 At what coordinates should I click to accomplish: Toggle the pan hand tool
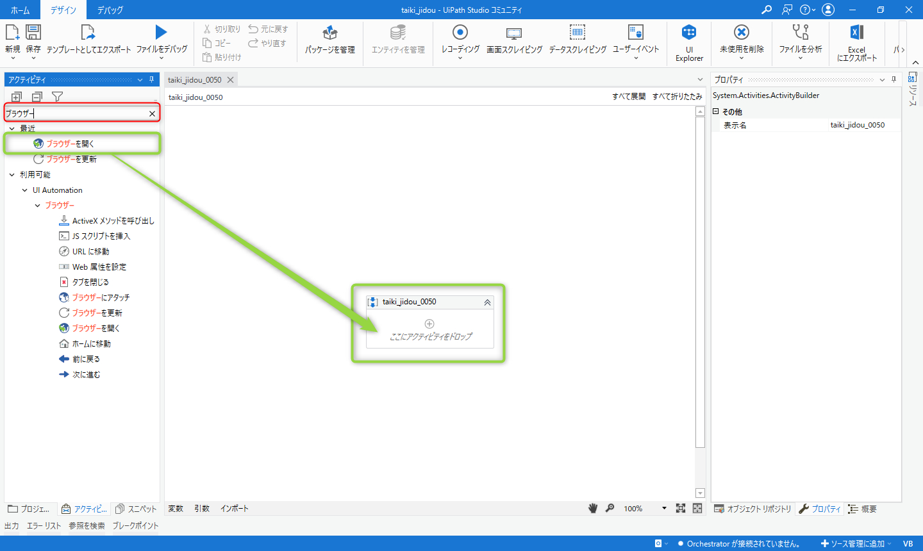tap(593, 508)
